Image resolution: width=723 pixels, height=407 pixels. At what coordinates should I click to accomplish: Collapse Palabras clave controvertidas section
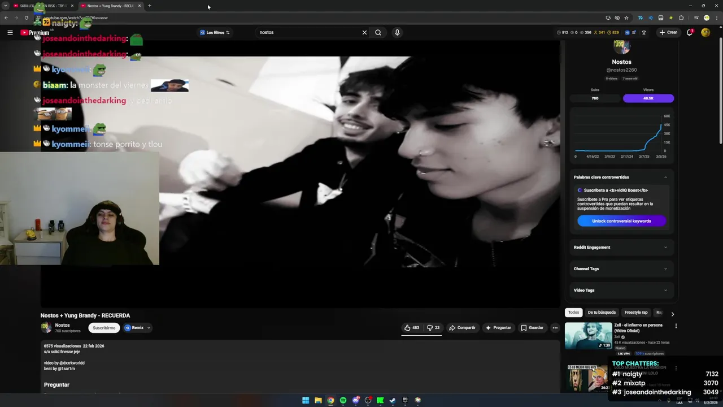pyautogui.click(x=665, y=177)
